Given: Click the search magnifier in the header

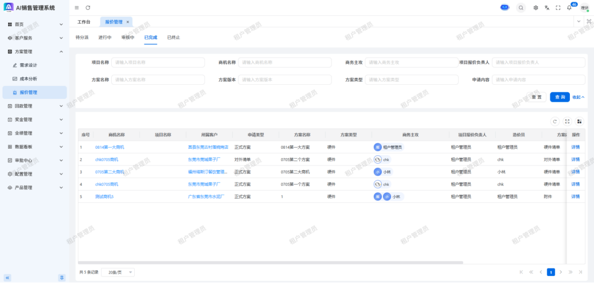Looking at the screenshot, I should (521, 8).
